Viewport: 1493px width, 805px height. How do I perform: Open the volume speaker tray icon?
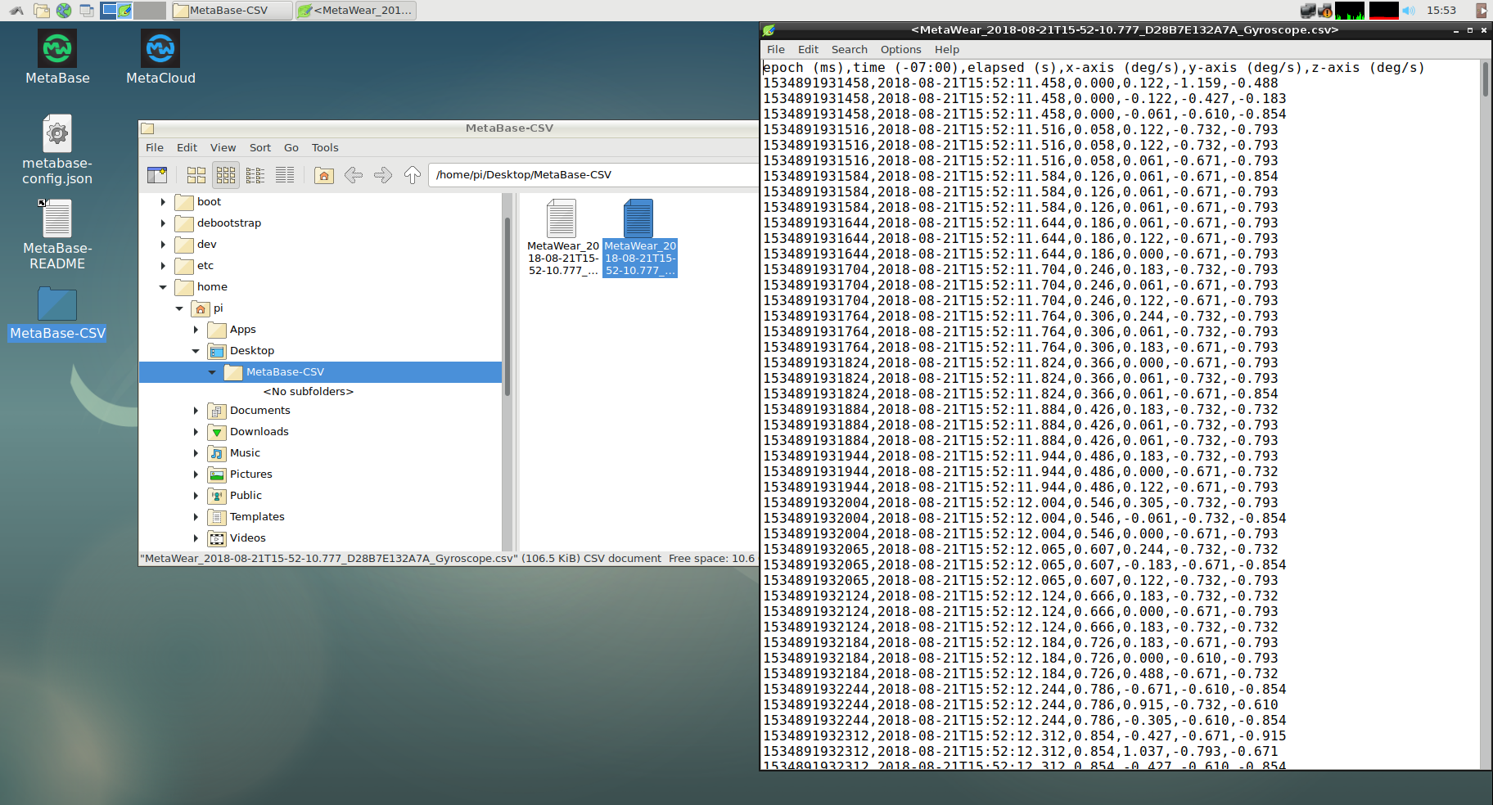tap(1409, 11)
